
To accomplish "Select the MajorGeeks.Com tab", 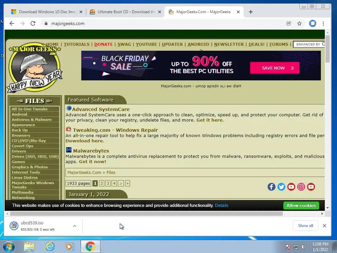I will pyautogui.click(x=203, y=12).
